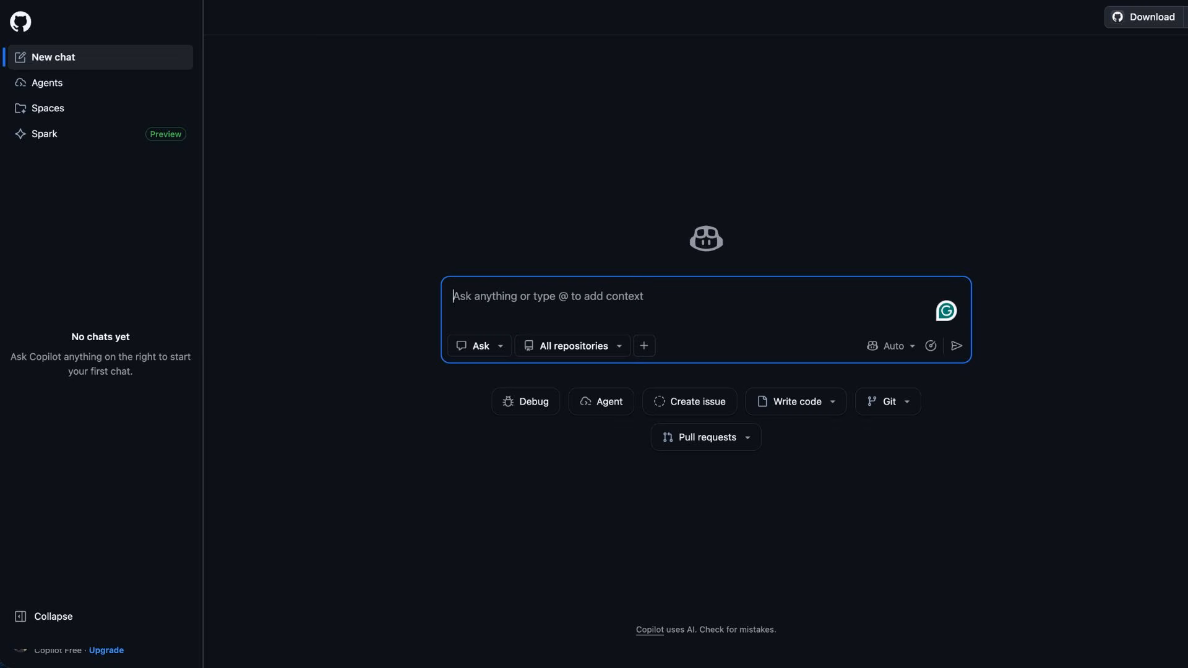
Task: Open the Grammarly icon in the prompt box
Action: [946, 311]
